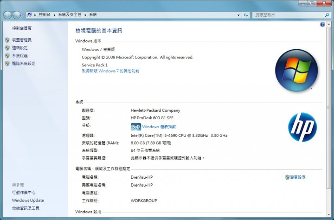The width and height of the screenshot is (334, 220).
Task: Open Windows Update from the sidebar
Action: (28, 201)
